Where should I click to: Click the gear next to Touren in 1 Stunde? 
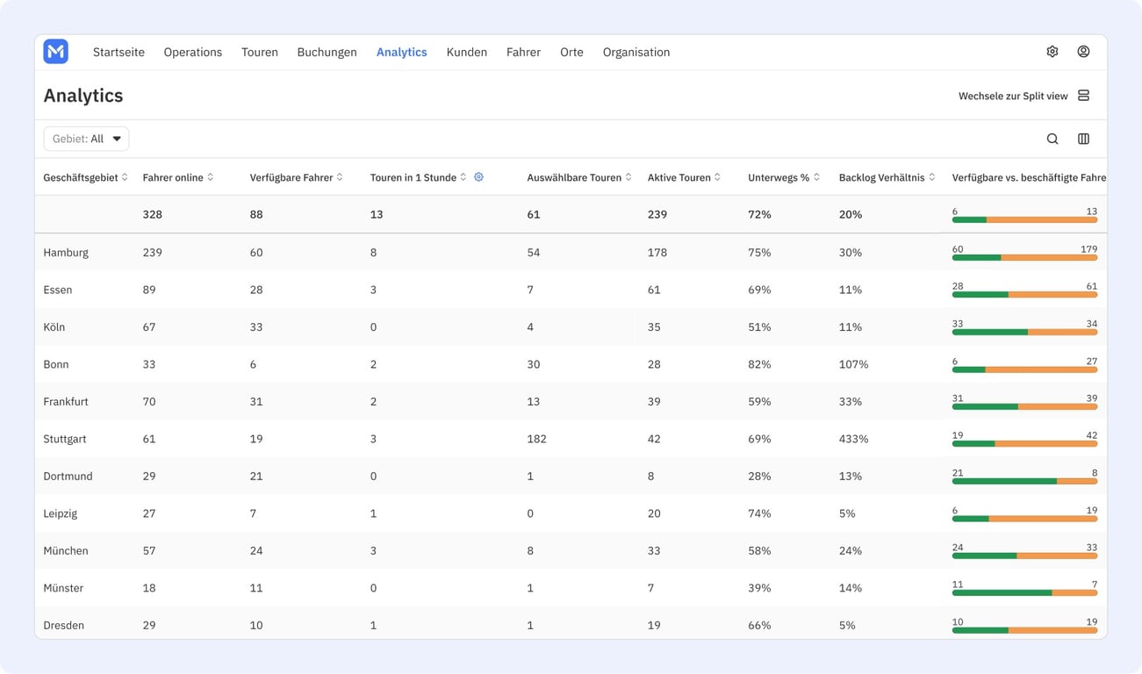[x=478, y=177]
